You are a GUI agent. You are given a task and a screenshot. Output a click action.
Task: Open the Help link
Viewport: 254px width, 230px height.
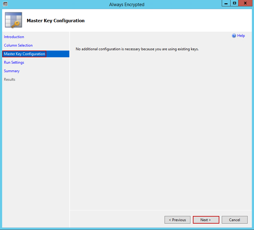241,36
